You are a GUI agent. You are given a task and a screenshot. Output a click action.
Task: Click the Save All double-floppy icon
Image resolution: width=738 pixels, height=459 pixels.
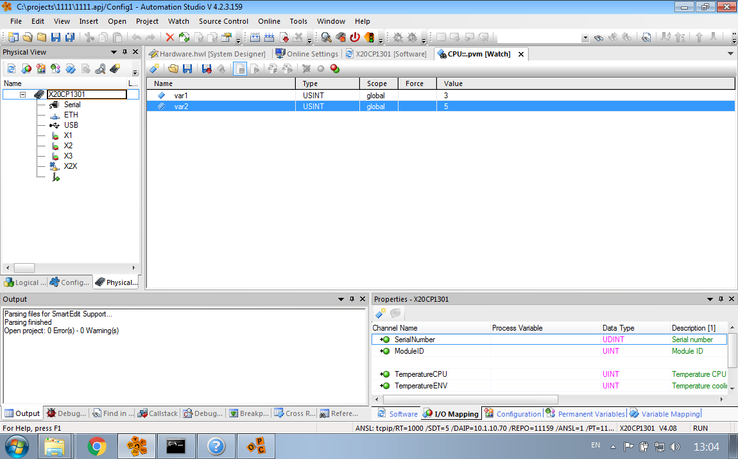click(70, 37)
